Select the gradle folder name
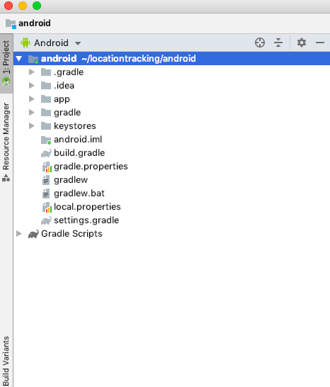This screenshot has height=387, width=330. pyautogui.click(x=67, y=113)
